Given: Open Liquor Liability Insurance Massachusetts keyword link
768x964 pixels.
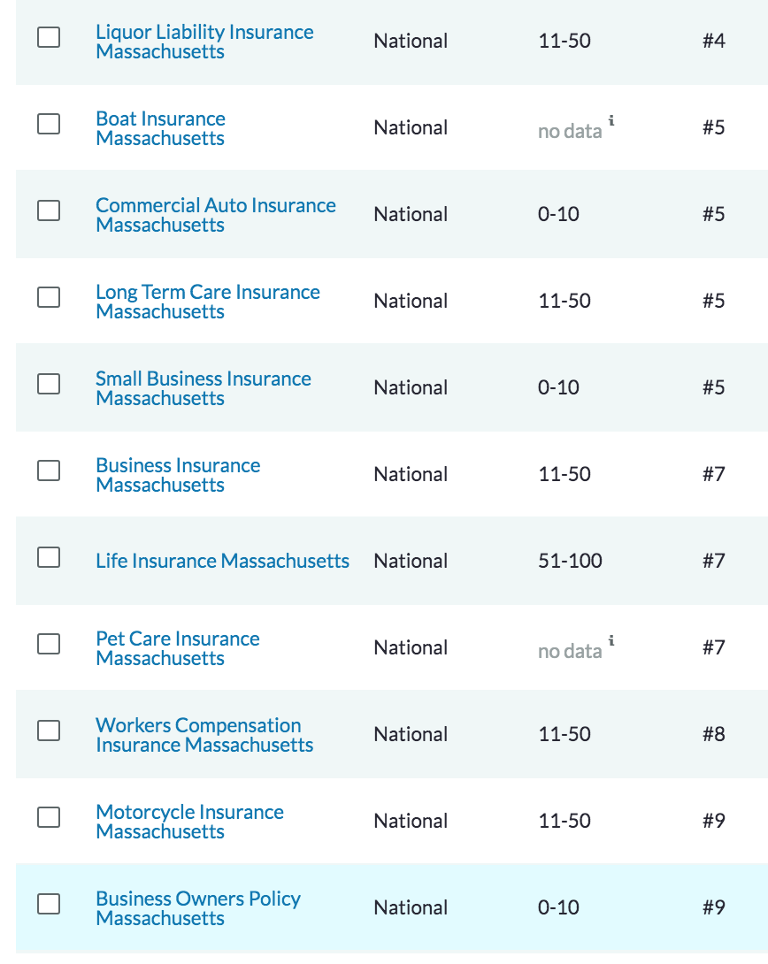Looking at the screenshot, I should click(x=204, y=42).
